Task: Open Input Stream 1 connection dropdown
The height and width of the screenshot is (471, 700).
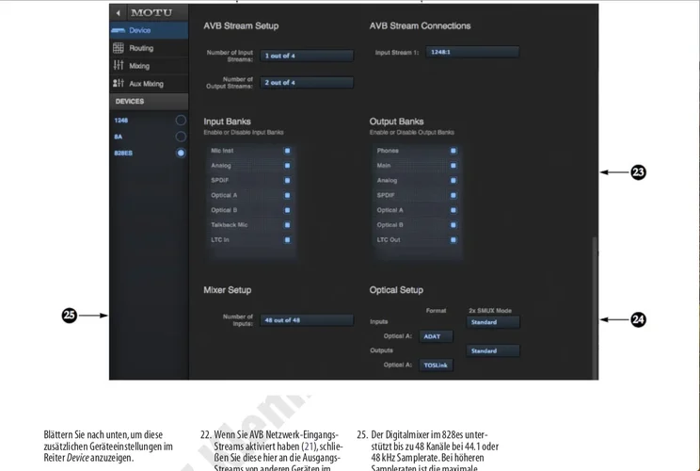Action: pos(472,53)
